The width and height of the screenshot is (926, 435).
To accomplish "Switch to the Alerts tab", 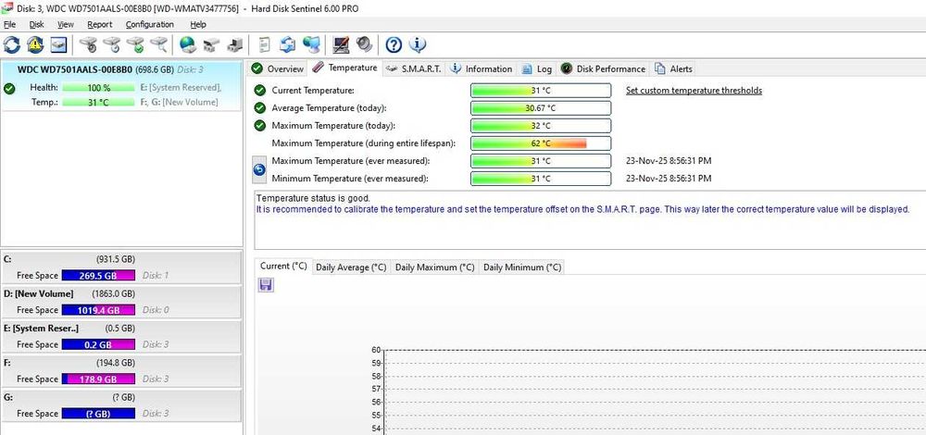I will [x=673, y=69].
